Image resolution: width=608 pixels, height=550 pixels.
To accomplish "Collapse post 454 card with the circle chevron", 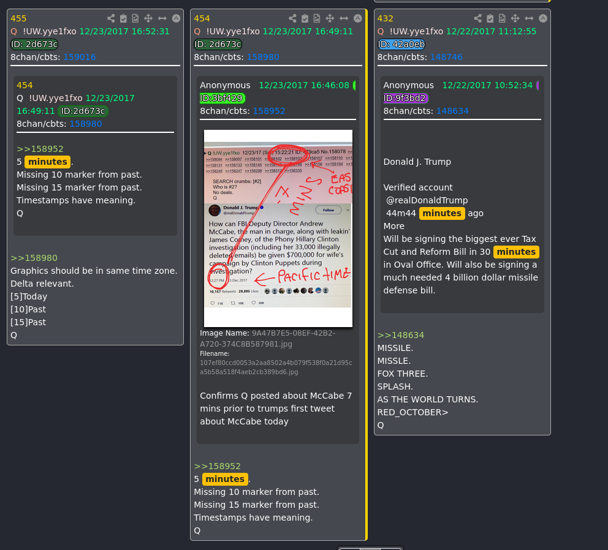I will pyautogui.click(x=358, y=18).
